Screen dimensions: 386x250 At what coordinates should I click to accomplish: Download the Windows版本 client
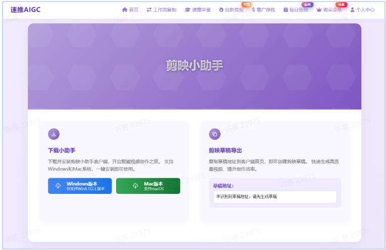point(80,186)
